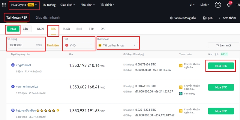Click the Xem thêm three-dot icon
The width and height of the screenshot is (240, 120).
(219, 18)
